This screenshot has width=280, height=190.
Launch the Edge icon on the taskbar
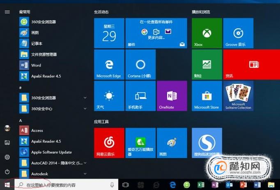point(172,185)
